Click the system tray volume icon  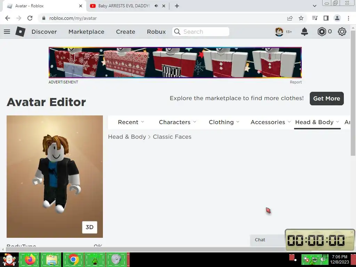pyautogui.click(x=323, y=259)
